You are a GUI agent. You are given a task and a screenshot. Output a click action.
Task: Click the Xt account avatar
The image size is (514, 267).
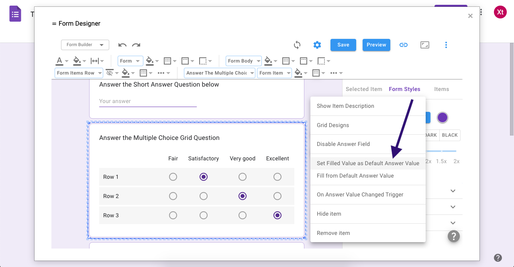click(x=500, y=12)
